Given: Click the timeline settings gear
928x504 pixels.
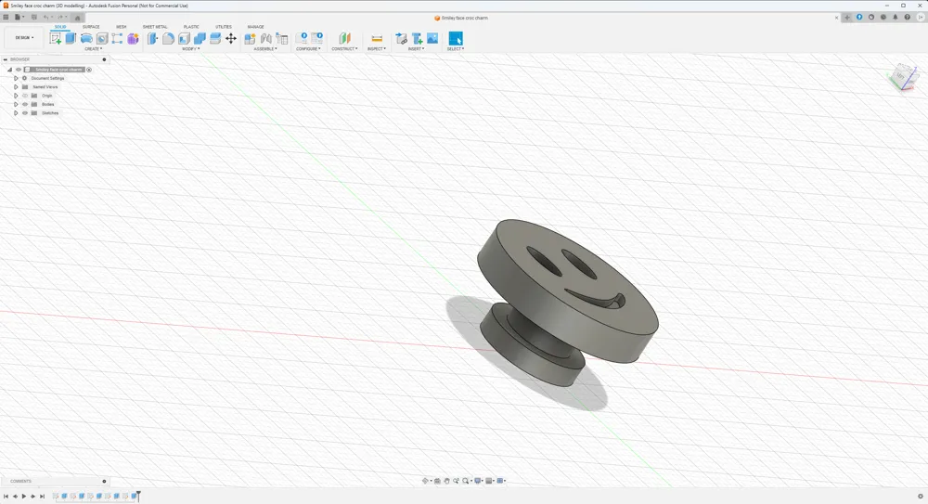Looking at the screenshot, I should tap(921, 497).
